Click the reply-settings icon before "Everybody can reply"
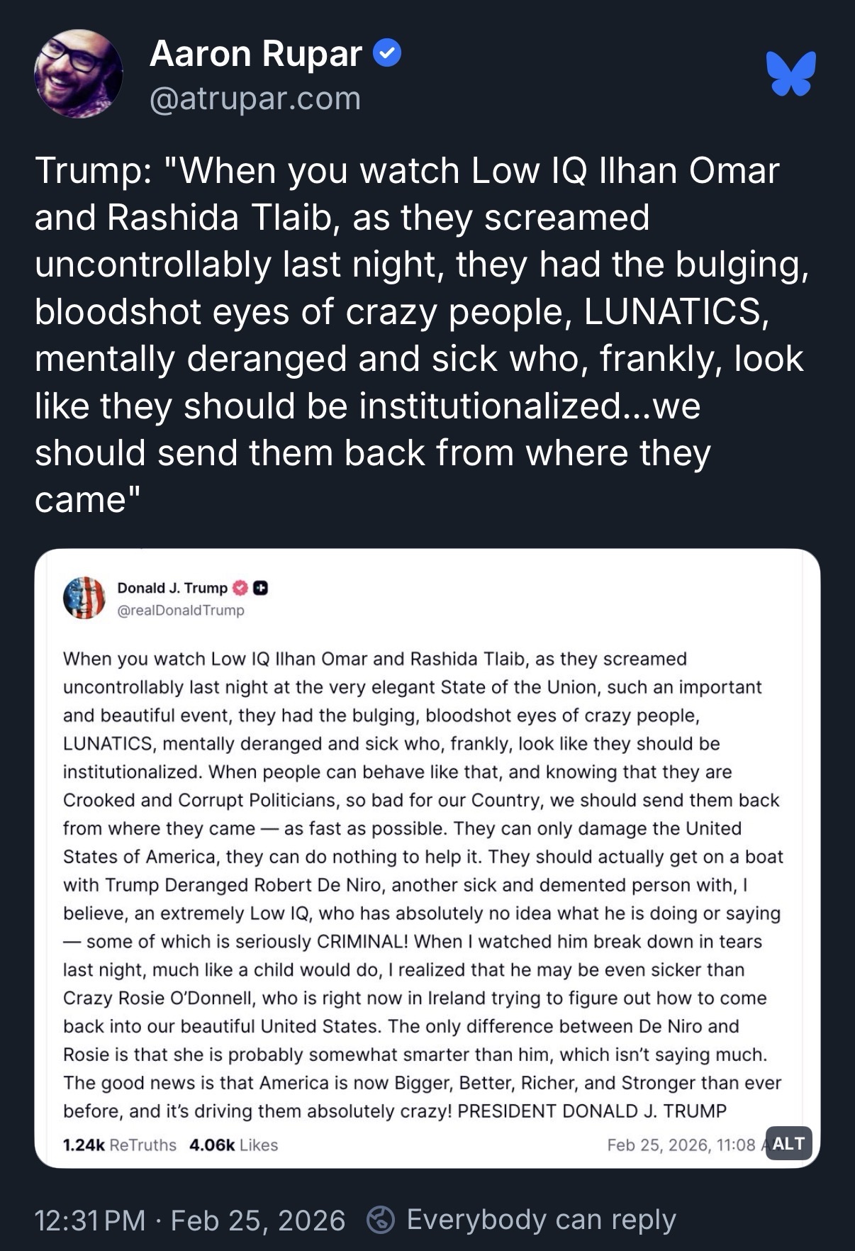The image size is (855, 1251). pyautogui.click(x=380, y=1220)
